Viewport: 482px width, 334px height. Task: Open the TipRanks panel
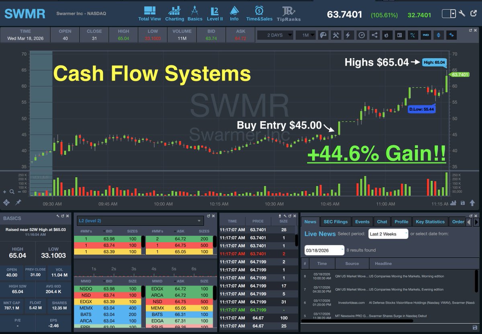pos(288,12)
